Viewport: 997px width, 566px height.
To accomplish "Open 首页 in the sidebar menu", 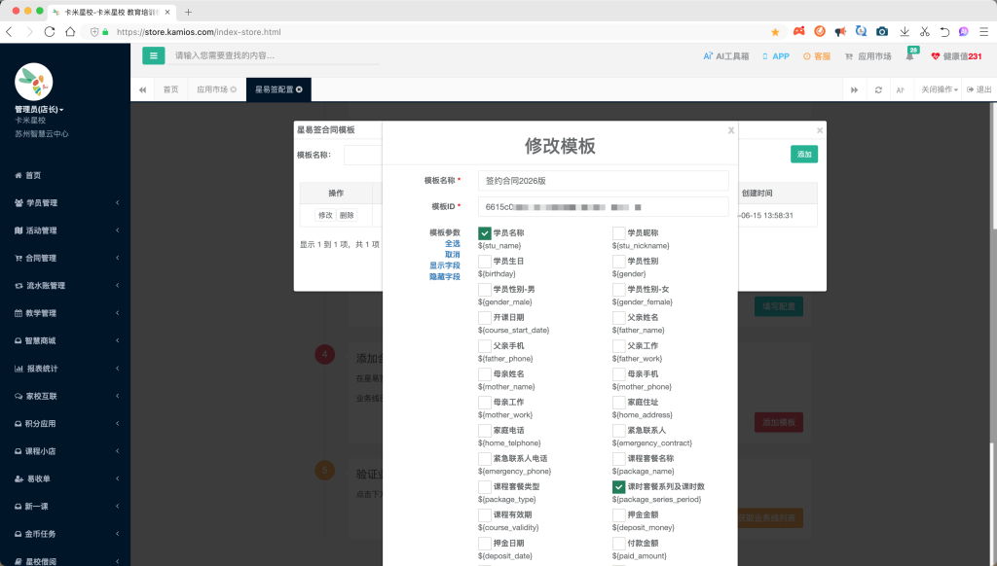I will click(x=65, y=175).
